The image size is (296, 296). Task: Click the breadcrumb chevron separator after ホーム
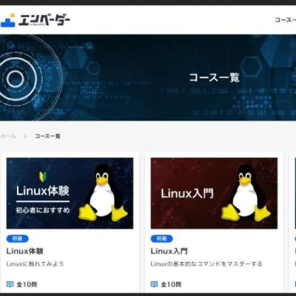pos(25,136)
